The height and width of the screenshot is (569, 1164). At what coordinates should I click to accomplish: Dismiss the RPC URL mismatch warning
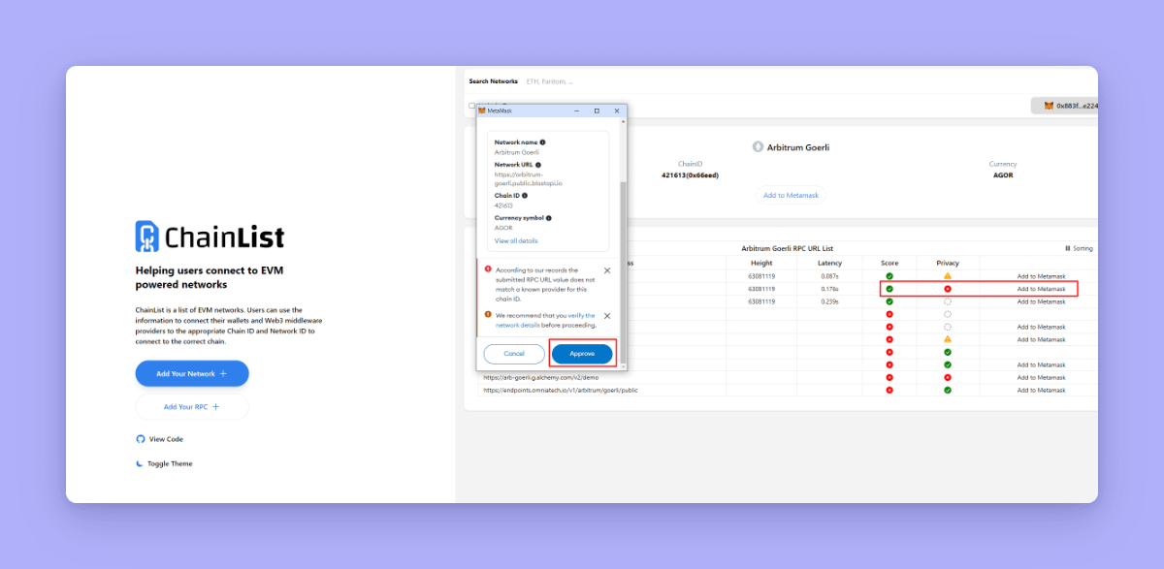(607, 270)
